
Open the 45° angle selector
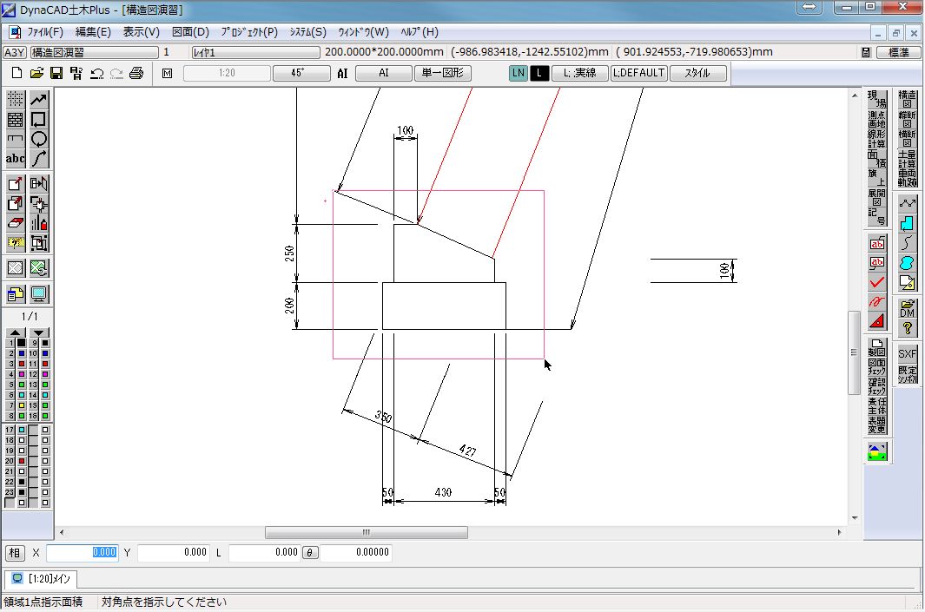pos(301,73)
